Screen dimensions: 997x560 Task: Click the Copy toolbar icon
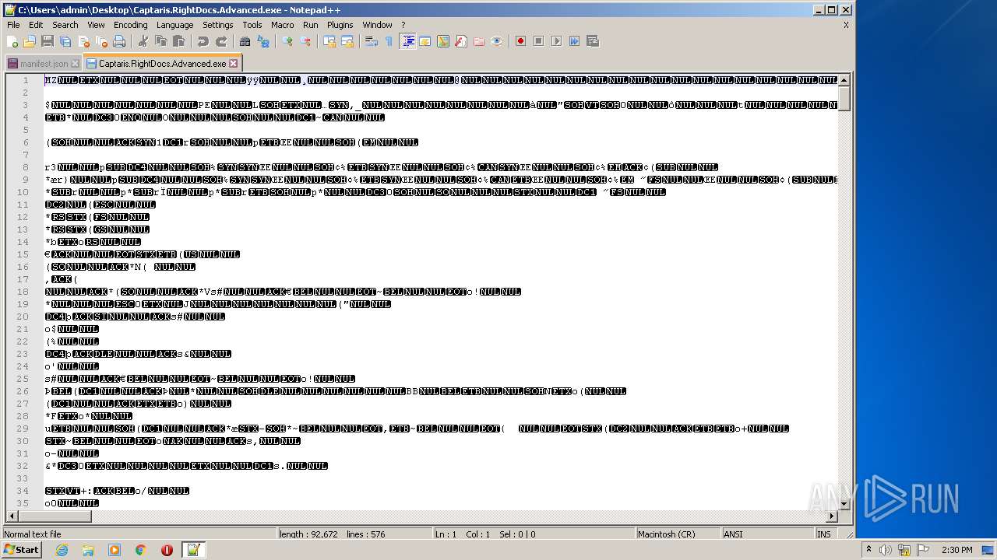[x=160, y=41]
